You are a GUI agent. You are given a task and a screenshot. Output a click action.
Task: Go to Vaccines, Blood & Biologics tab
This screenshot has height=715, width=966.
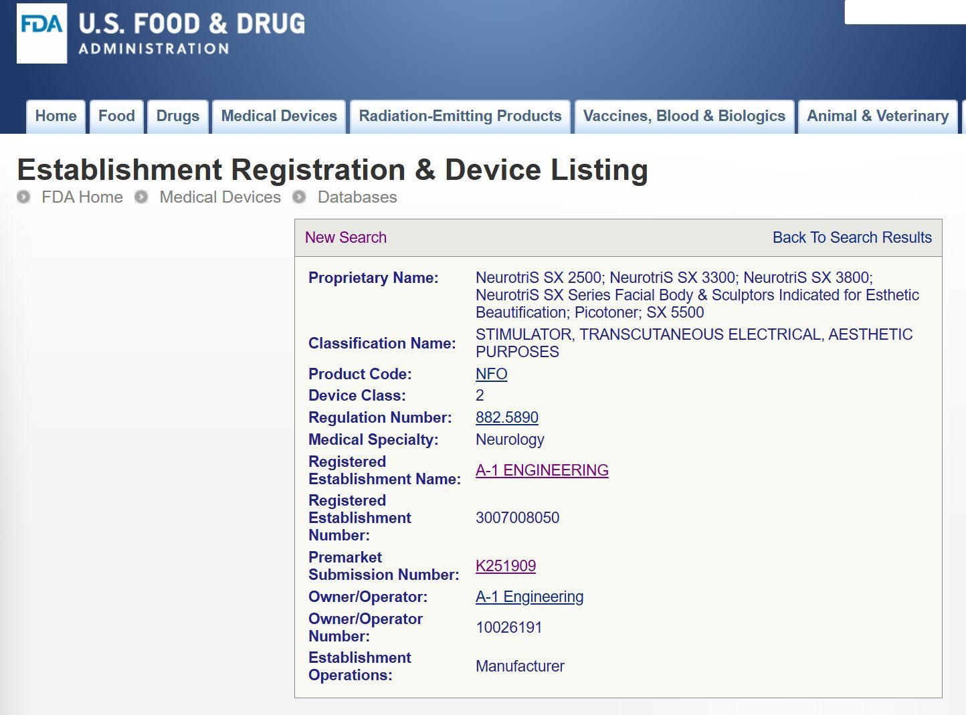(684, 116)
